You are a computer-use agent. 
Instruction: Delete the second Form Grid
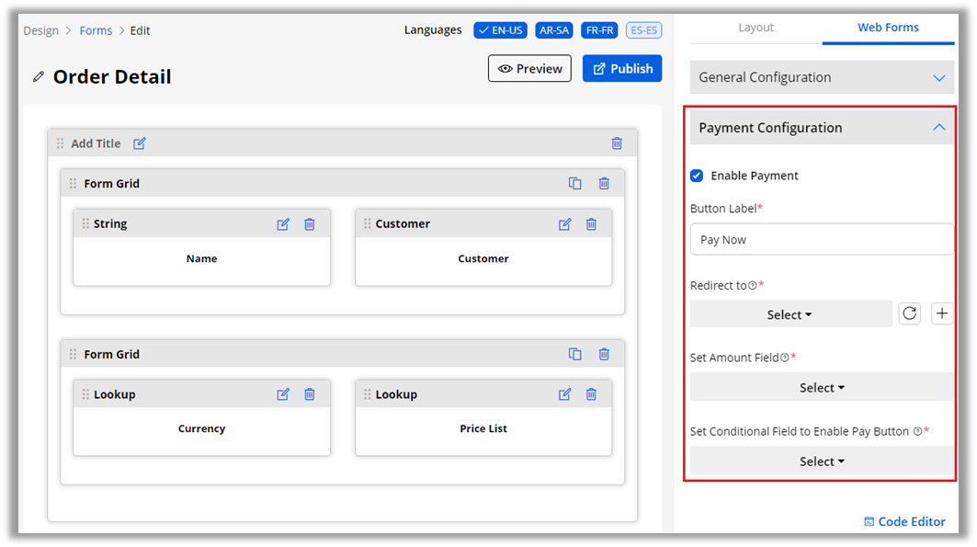click(x=604, y=354)
